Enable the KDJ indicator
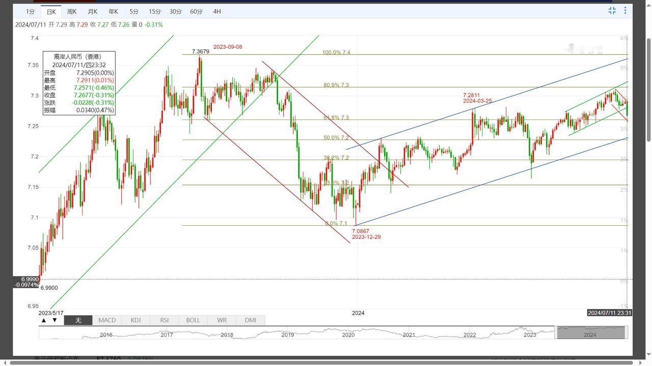Screen dimensions: 652x366 tap(135, 320)
